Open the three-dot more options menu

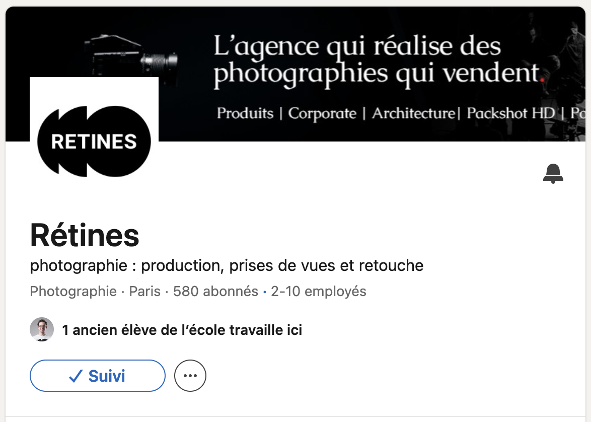(x=190, y=376)
